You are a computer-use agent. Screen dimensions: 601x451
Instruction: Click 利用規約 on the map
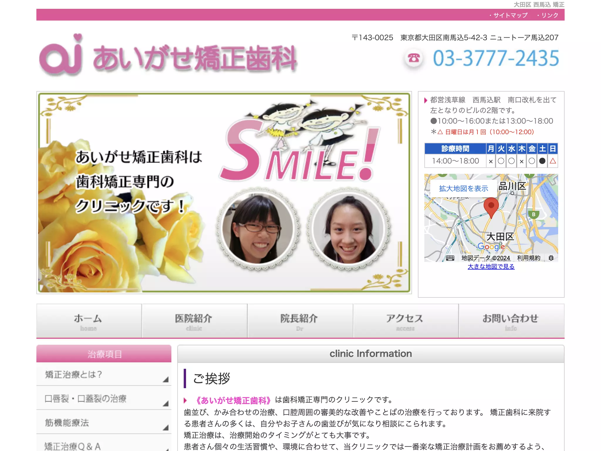[529, 258]
